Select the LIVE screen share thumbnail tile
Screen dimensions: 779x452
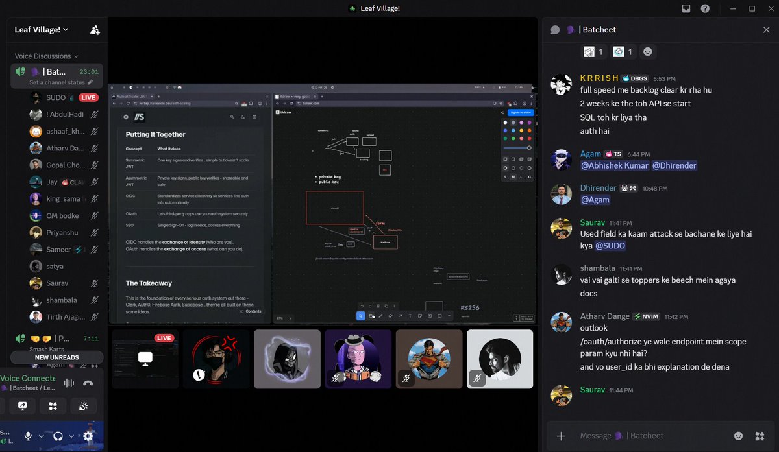pos(145,359)
